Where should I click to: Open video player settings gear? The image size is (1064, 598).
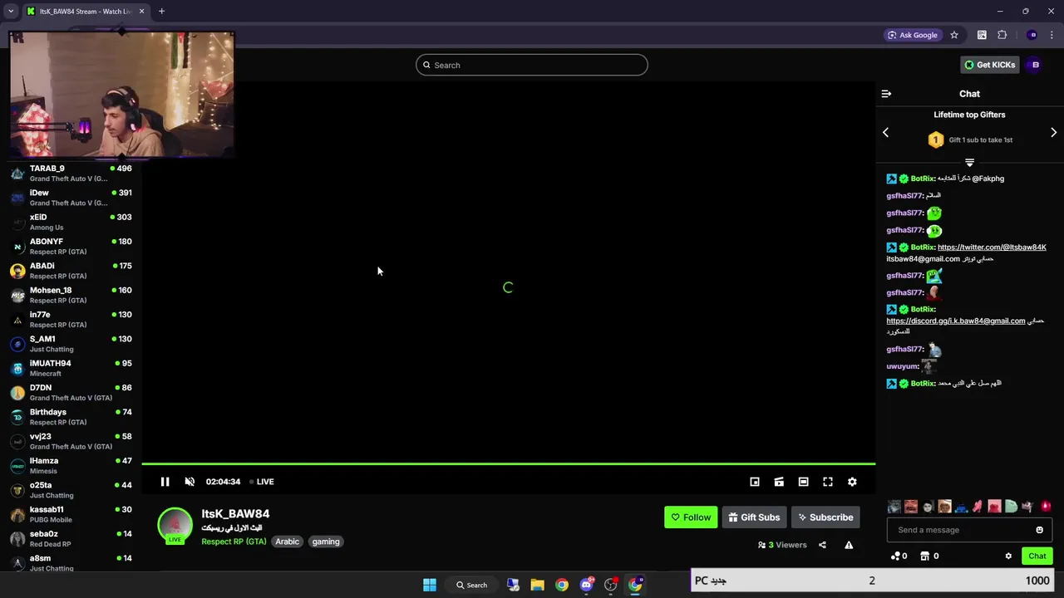(852, 482)
